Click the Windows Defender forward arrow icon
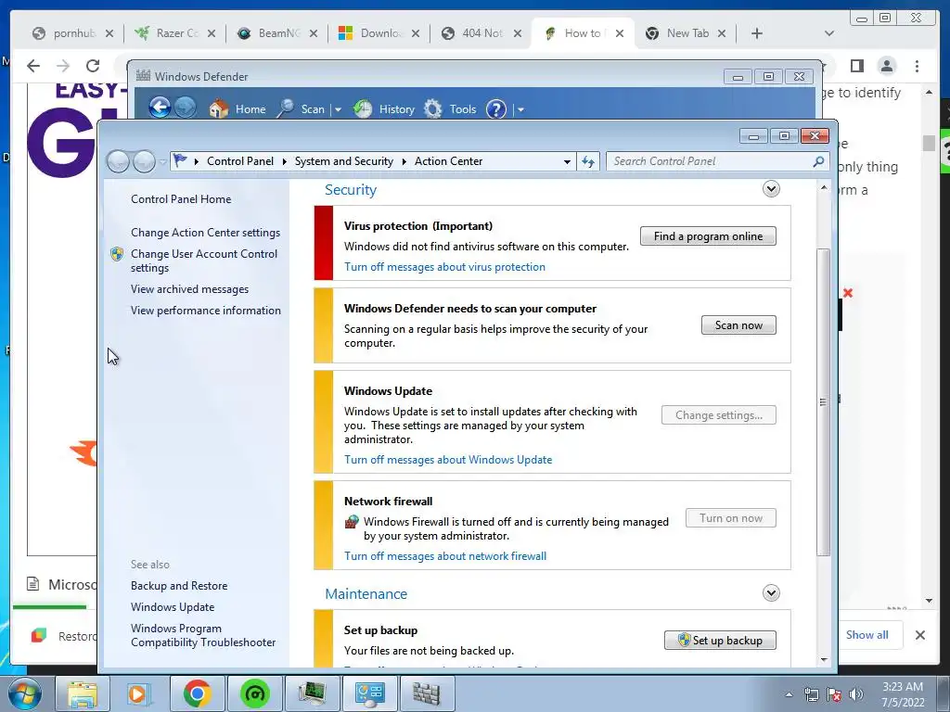950x712 pixels. [x=186, y=108]
